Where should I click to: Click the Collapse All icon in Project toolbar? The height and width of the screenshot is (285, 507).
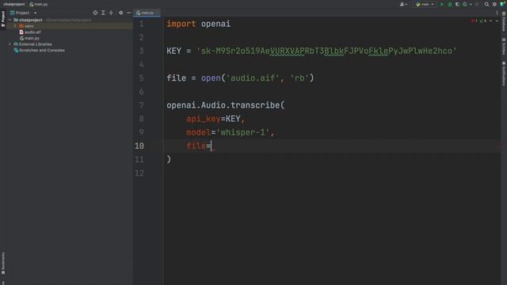[x=111, y=13]
